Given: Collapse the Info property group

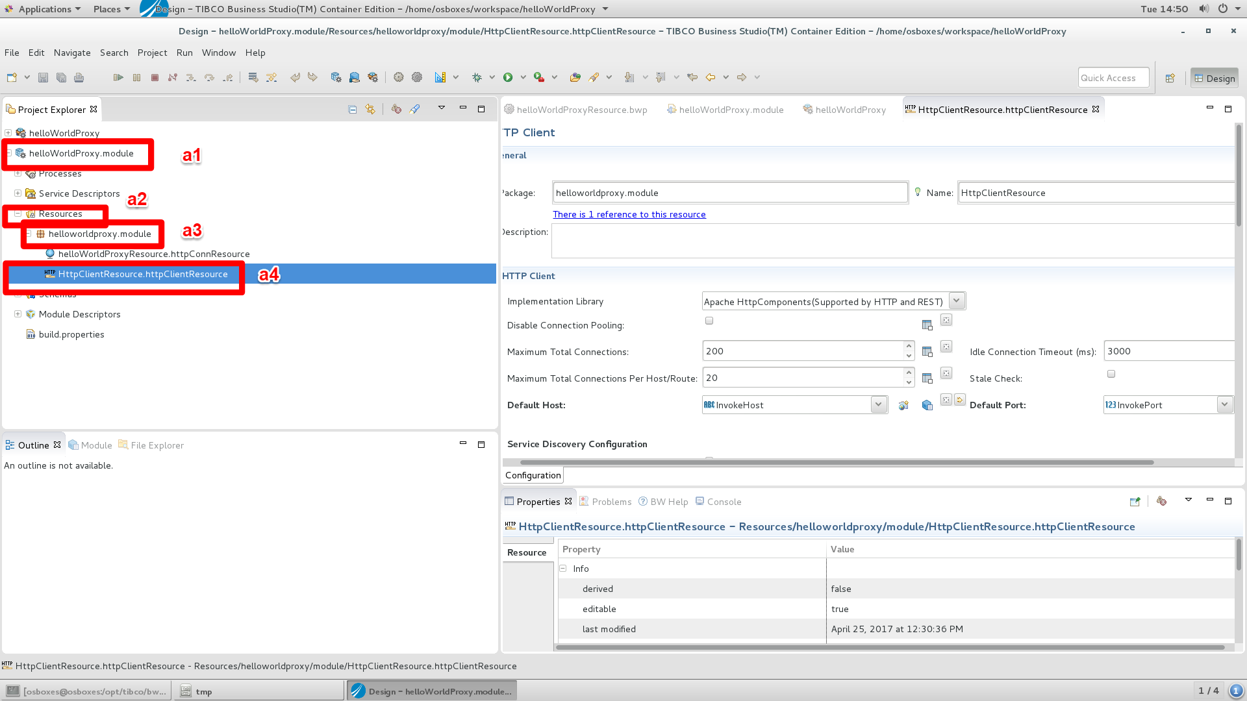Looking at the screenshot, I should 563,569.
